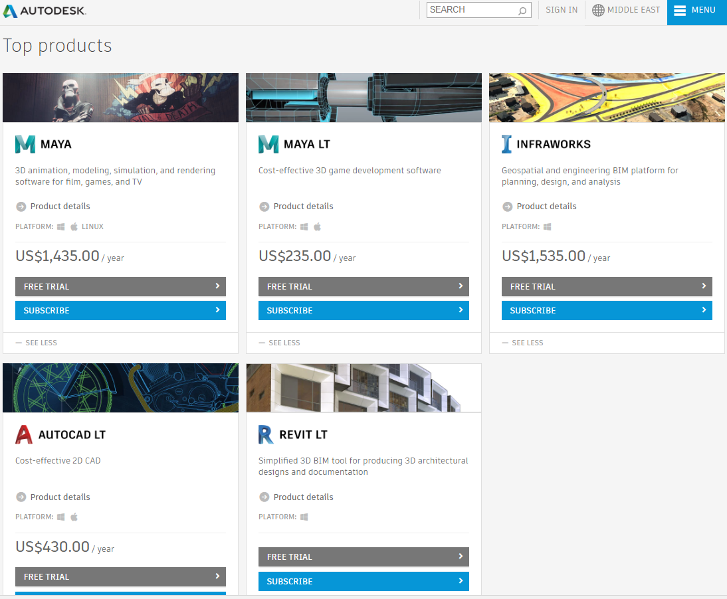Viewport: 727px width, 599px height.
Task: Click the Autodesk logo
Action: pyautogui.click(x=43, y=11)
